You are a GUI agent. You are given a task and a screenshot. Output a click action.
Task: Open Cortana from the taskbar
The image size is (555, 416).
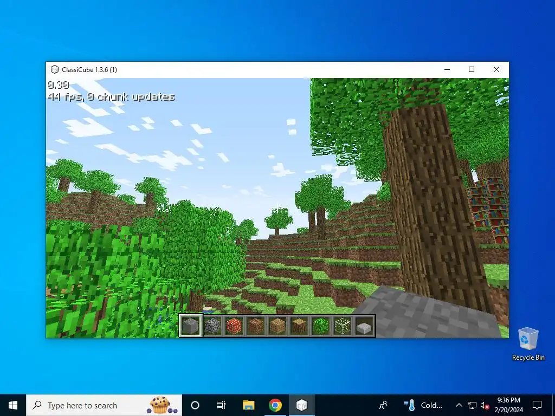tap(195, 405)
